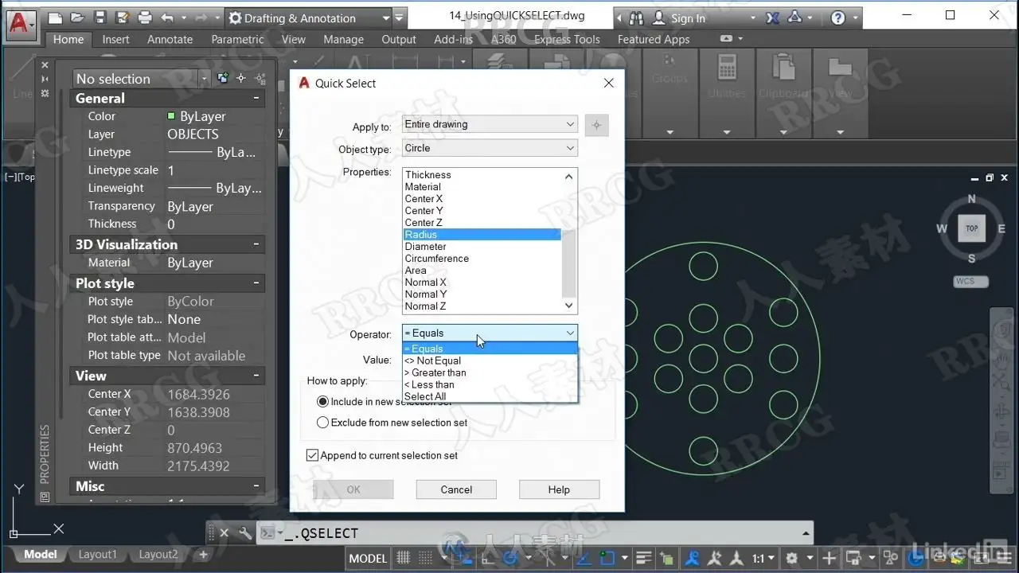Click the Save As icon

(122, 18)
